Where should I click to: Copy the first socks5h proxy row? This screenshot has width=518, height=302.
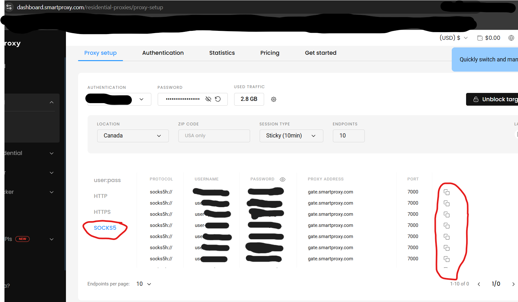(x=447, y=192)
